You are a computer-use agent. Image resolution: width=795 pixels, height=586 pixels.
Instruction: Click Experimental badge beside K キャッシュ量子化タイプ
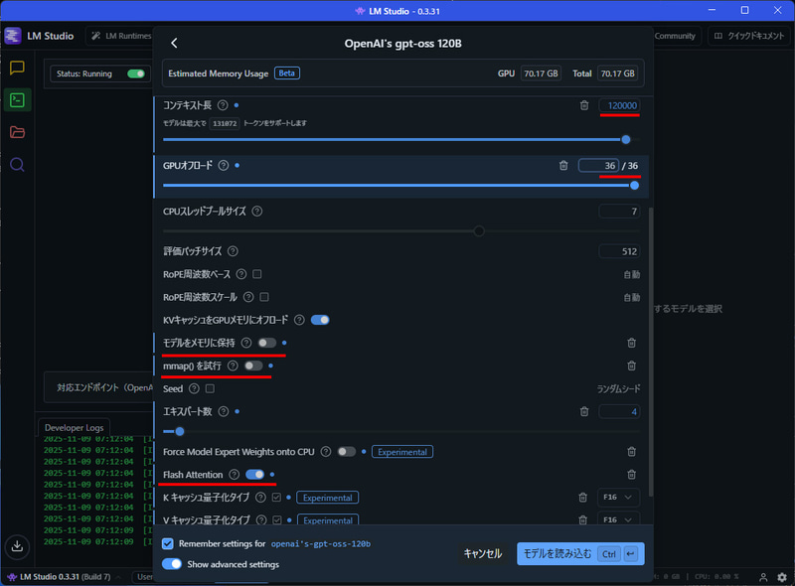click(328, 498)
